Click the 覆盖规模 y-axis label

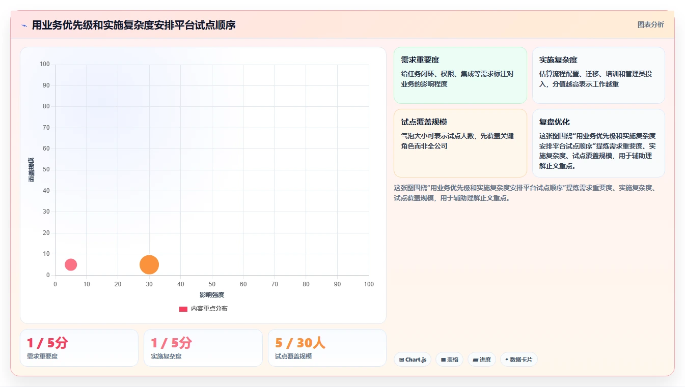pyautogui.click(x=32, y=170)
